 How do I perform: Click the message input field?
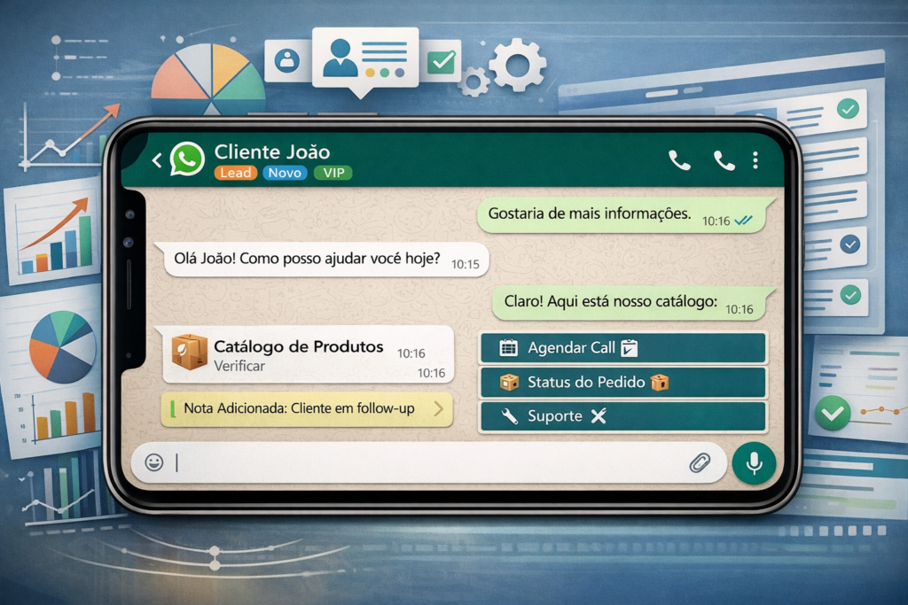(399, 462)
